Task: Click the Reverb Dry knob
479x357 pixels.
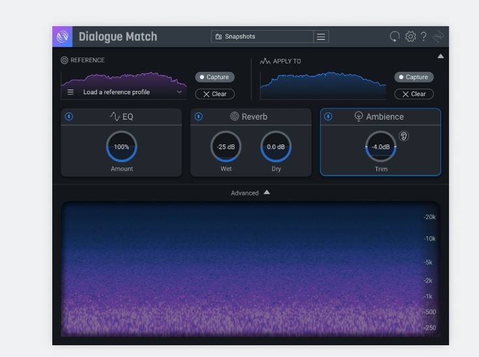Action: (276, 146)
